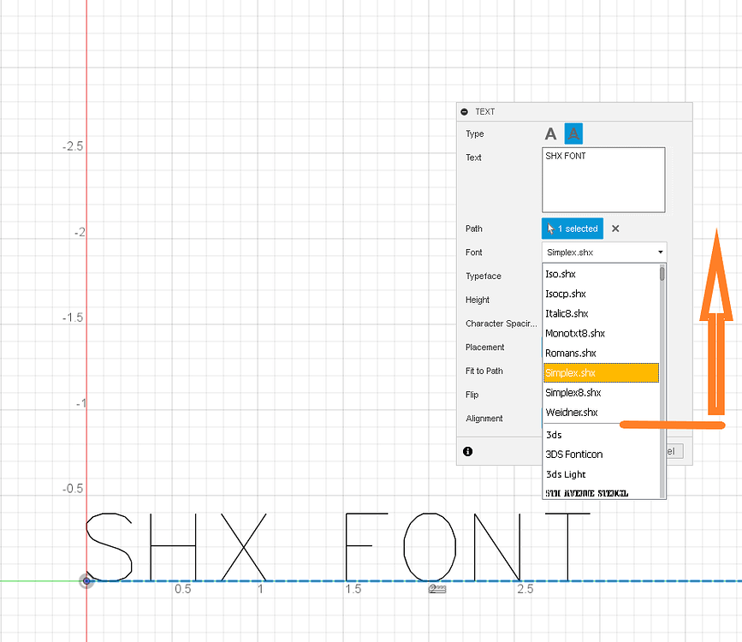Pick Italic8.shx font option

(x=567, y=313)
